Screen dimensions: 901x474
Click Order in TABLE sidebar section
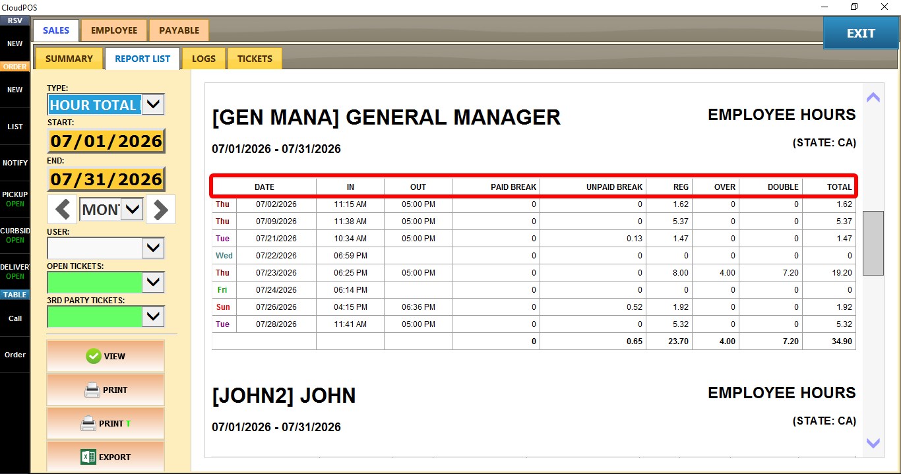click(x=15, y=355)
